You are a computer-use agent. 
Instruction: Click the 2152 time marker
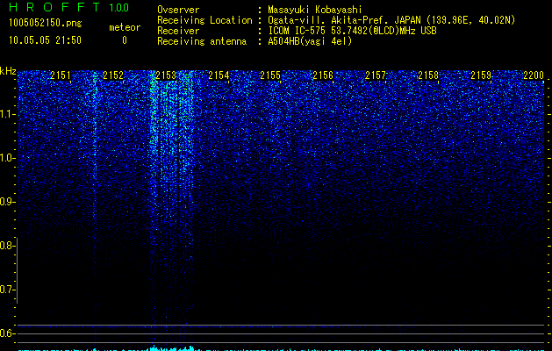pos(113,75)
